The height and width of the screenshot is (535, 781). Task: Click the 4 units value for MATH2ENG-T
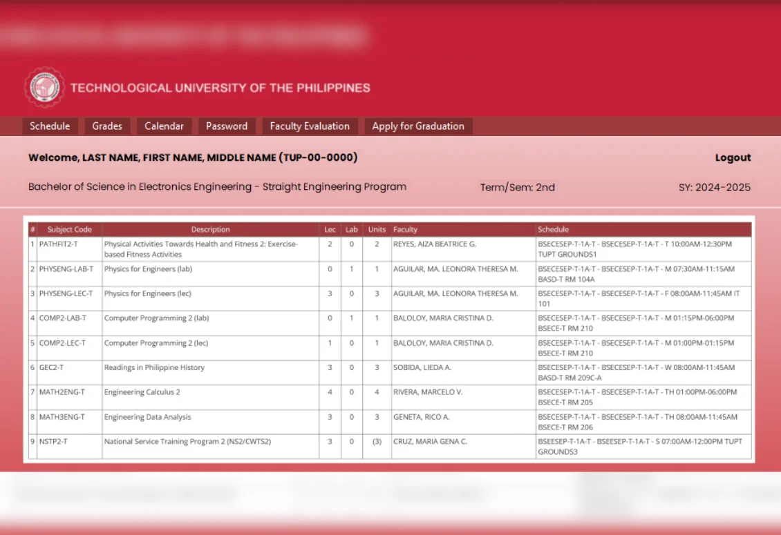point(377,392)
